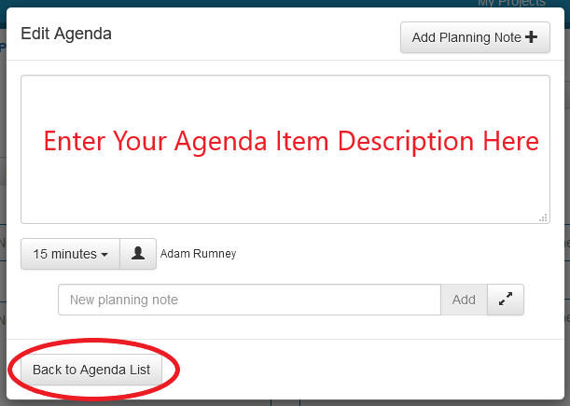Grab the textarea resize handle corner
Image resolution: width=570 pixels, height=406 pixels.
[x=543, y=217]
